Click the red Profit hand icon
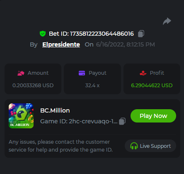This screenshot has width=184, height=174. pyautogui.click(x=143, y=73)
